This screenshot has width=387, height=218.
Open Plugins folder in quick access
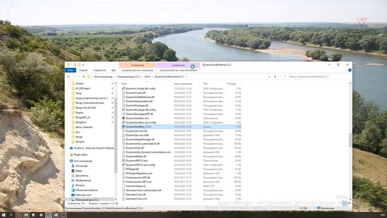point(77,113)
